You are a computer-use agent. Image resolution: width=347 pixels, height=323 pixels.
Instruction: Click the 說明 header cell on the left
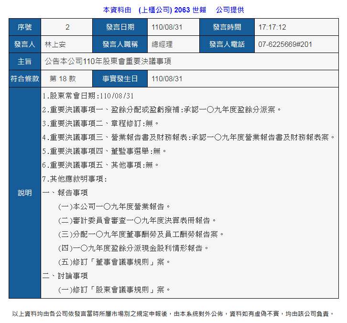coord(25,193)
